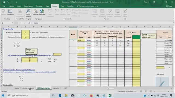Open the Customize Quick Access Toolbar dropdown
The height and width of the screenshot is (98, 175).
[16, 2]
